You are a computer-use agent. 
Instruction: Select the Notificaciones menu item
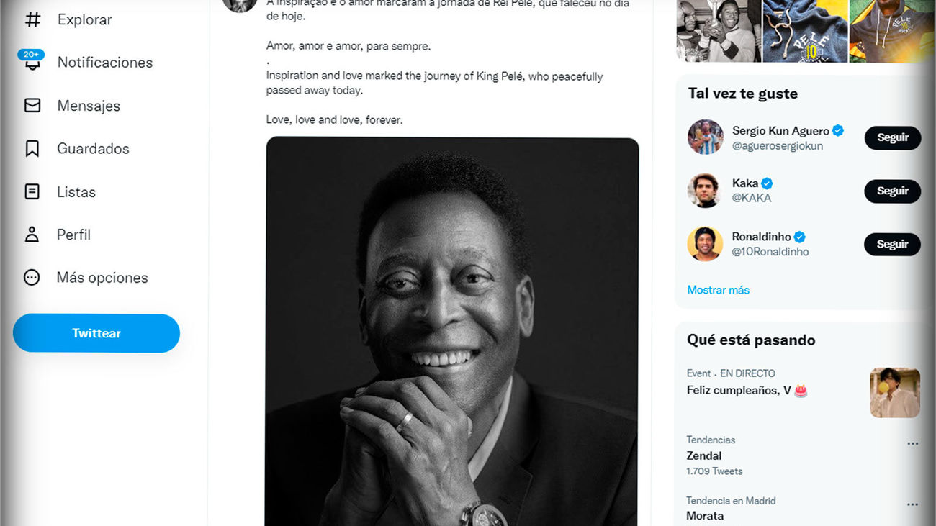point(104,63)
